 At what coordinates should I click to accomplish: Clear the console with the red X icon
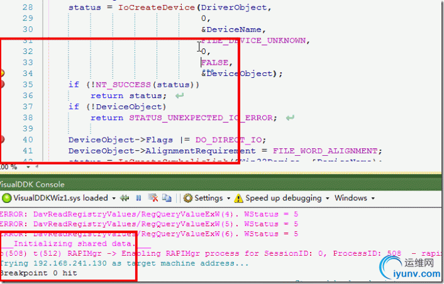tap(153, 198)
